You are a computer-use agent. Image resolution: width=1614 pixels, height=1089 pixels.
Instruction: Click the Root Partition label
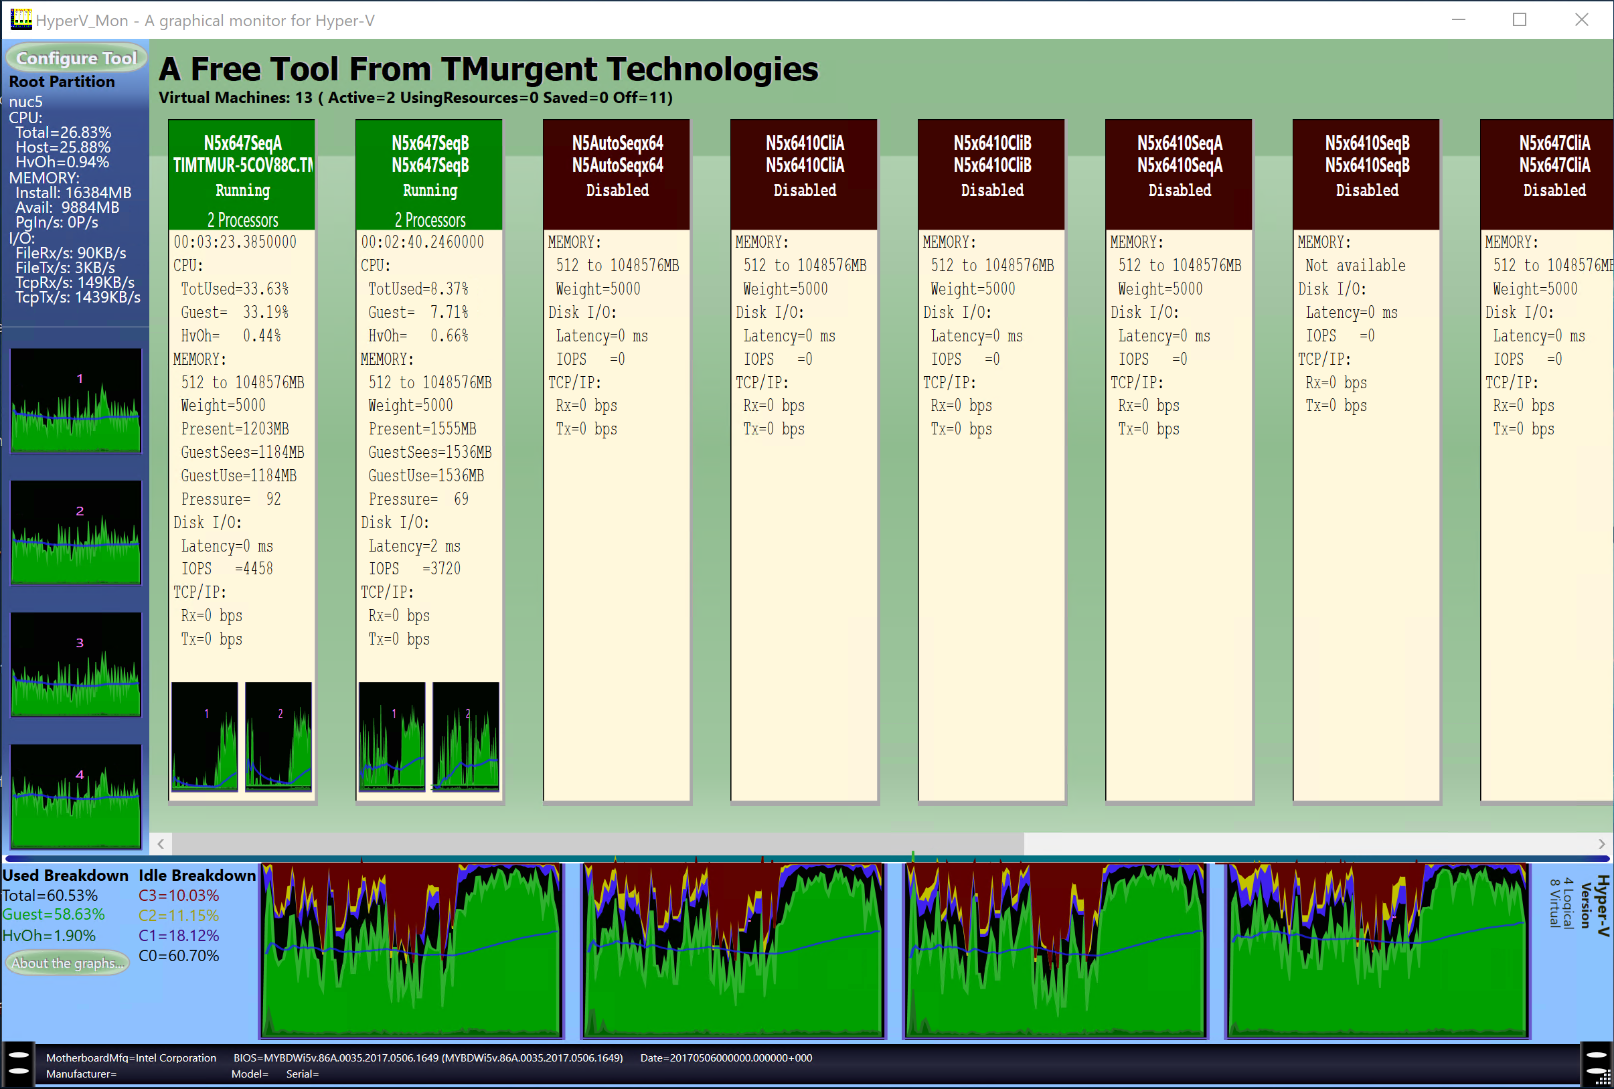click(x=62, y=81)
